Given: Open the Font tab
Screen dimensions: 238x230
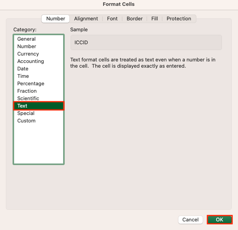Looking at the screenshot, I should pos(112,19).
